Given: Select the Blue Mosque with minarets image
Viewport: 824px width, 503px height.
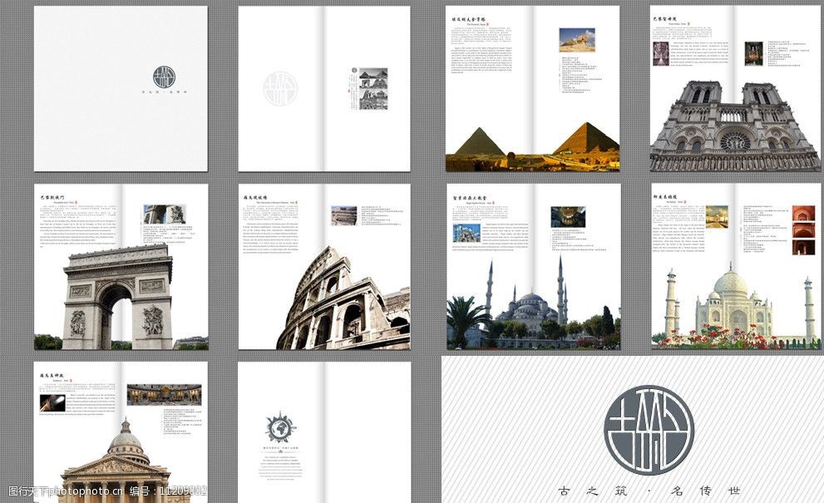Looking at the screenshot, I should tap(532, 308).
